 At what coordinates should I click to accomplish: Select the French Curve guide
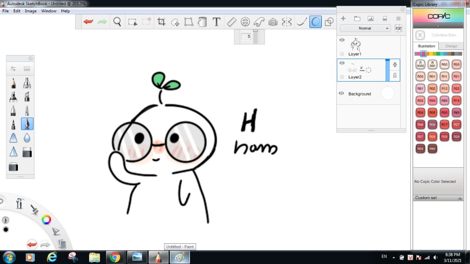[259, 22]
